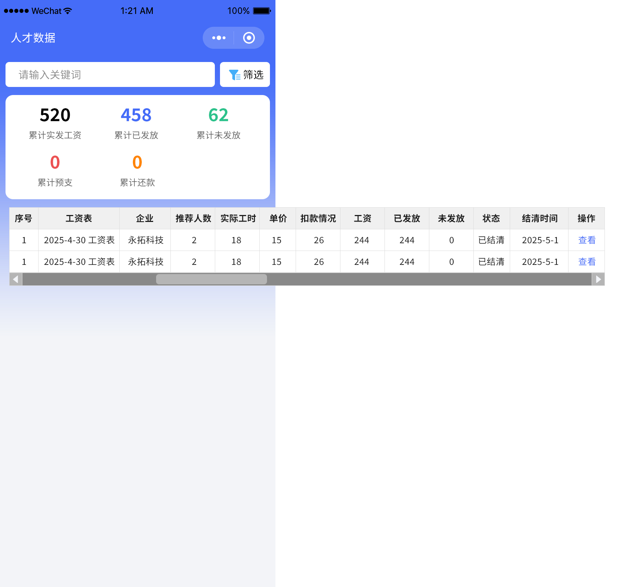Tap the WiFi signal icon in status bar
The image size is (617, 587).
point(68,11)
